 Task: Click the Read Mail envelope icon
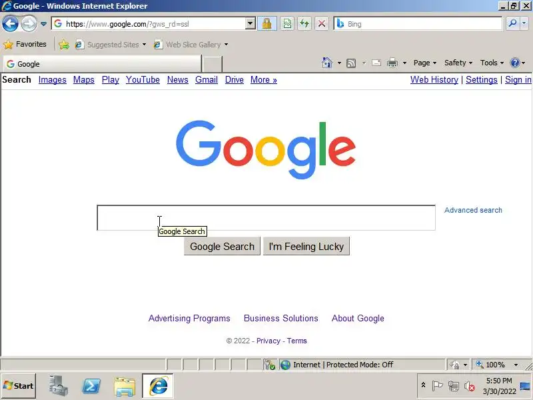coord(376,63)
